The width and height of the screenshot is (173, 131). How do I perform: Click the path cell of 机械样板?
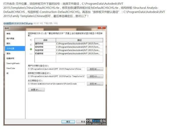point(80,54)
